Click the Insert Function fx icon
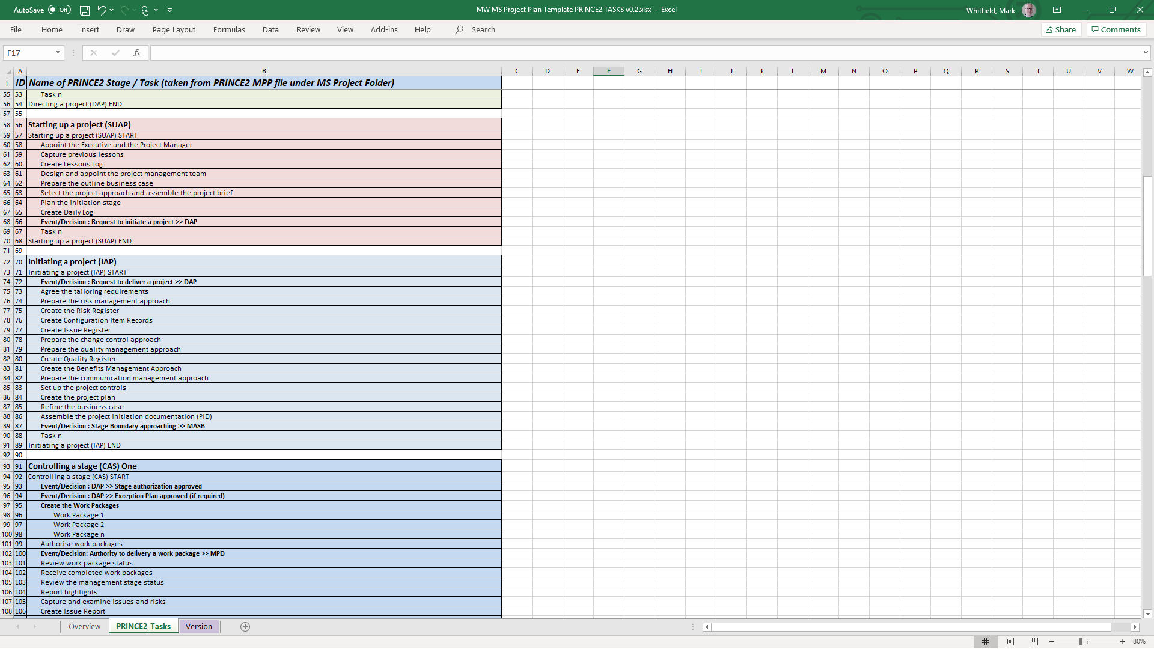This screenshot has height=649, width=1154. [137, 53]
